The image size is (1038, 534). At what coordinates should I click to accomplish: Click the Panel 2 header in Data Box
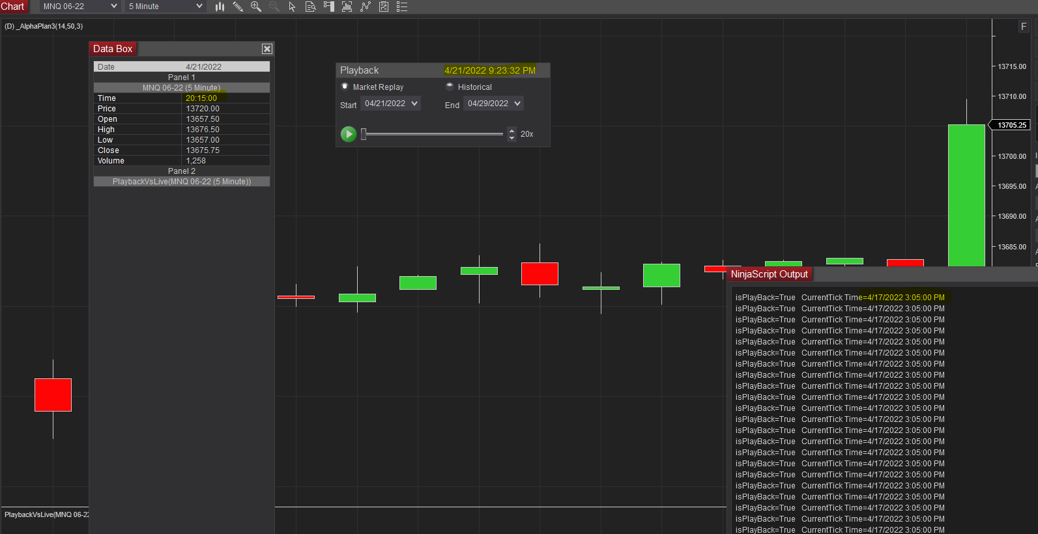(182, 171)
